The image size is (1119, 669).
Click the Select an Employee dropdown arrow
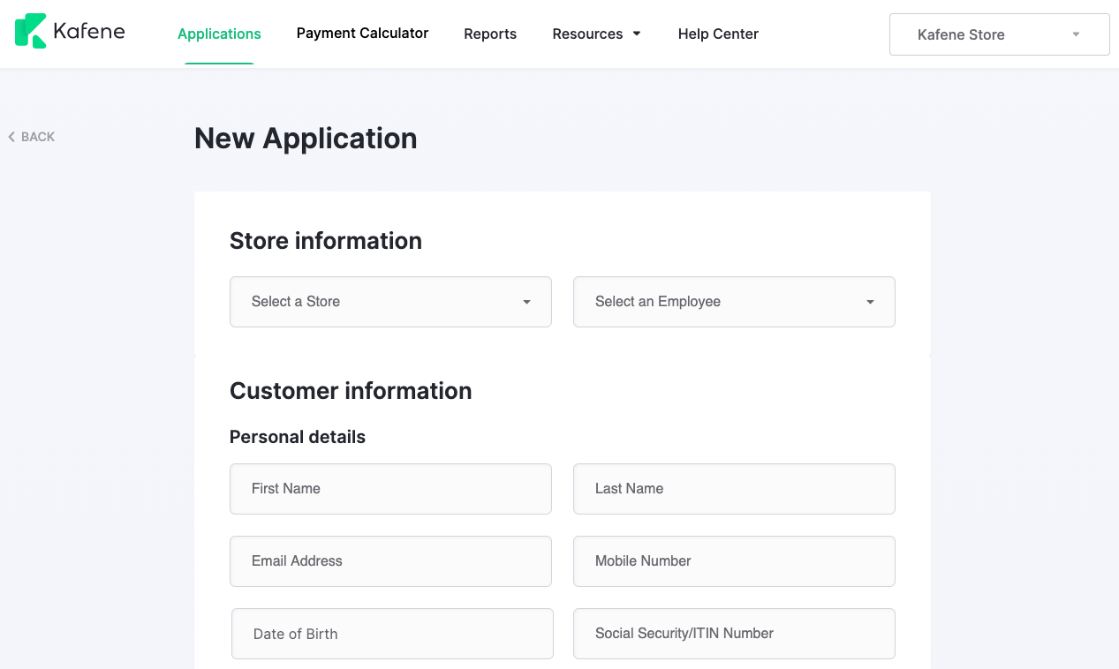click(870, 302)
